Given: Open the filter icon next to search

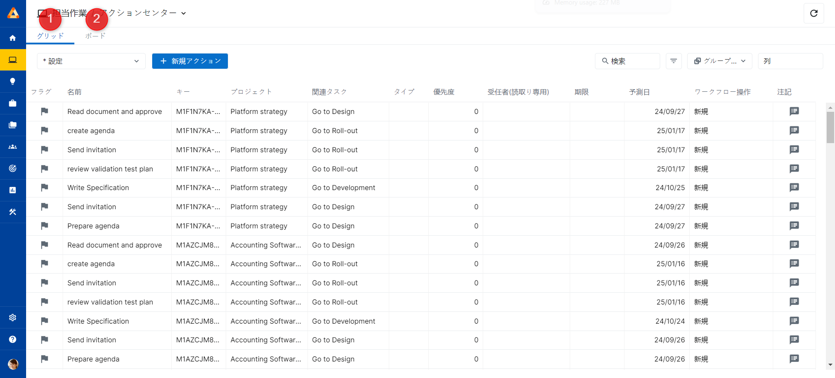Looking at the screenshot, I should click(x=673, y=61).
